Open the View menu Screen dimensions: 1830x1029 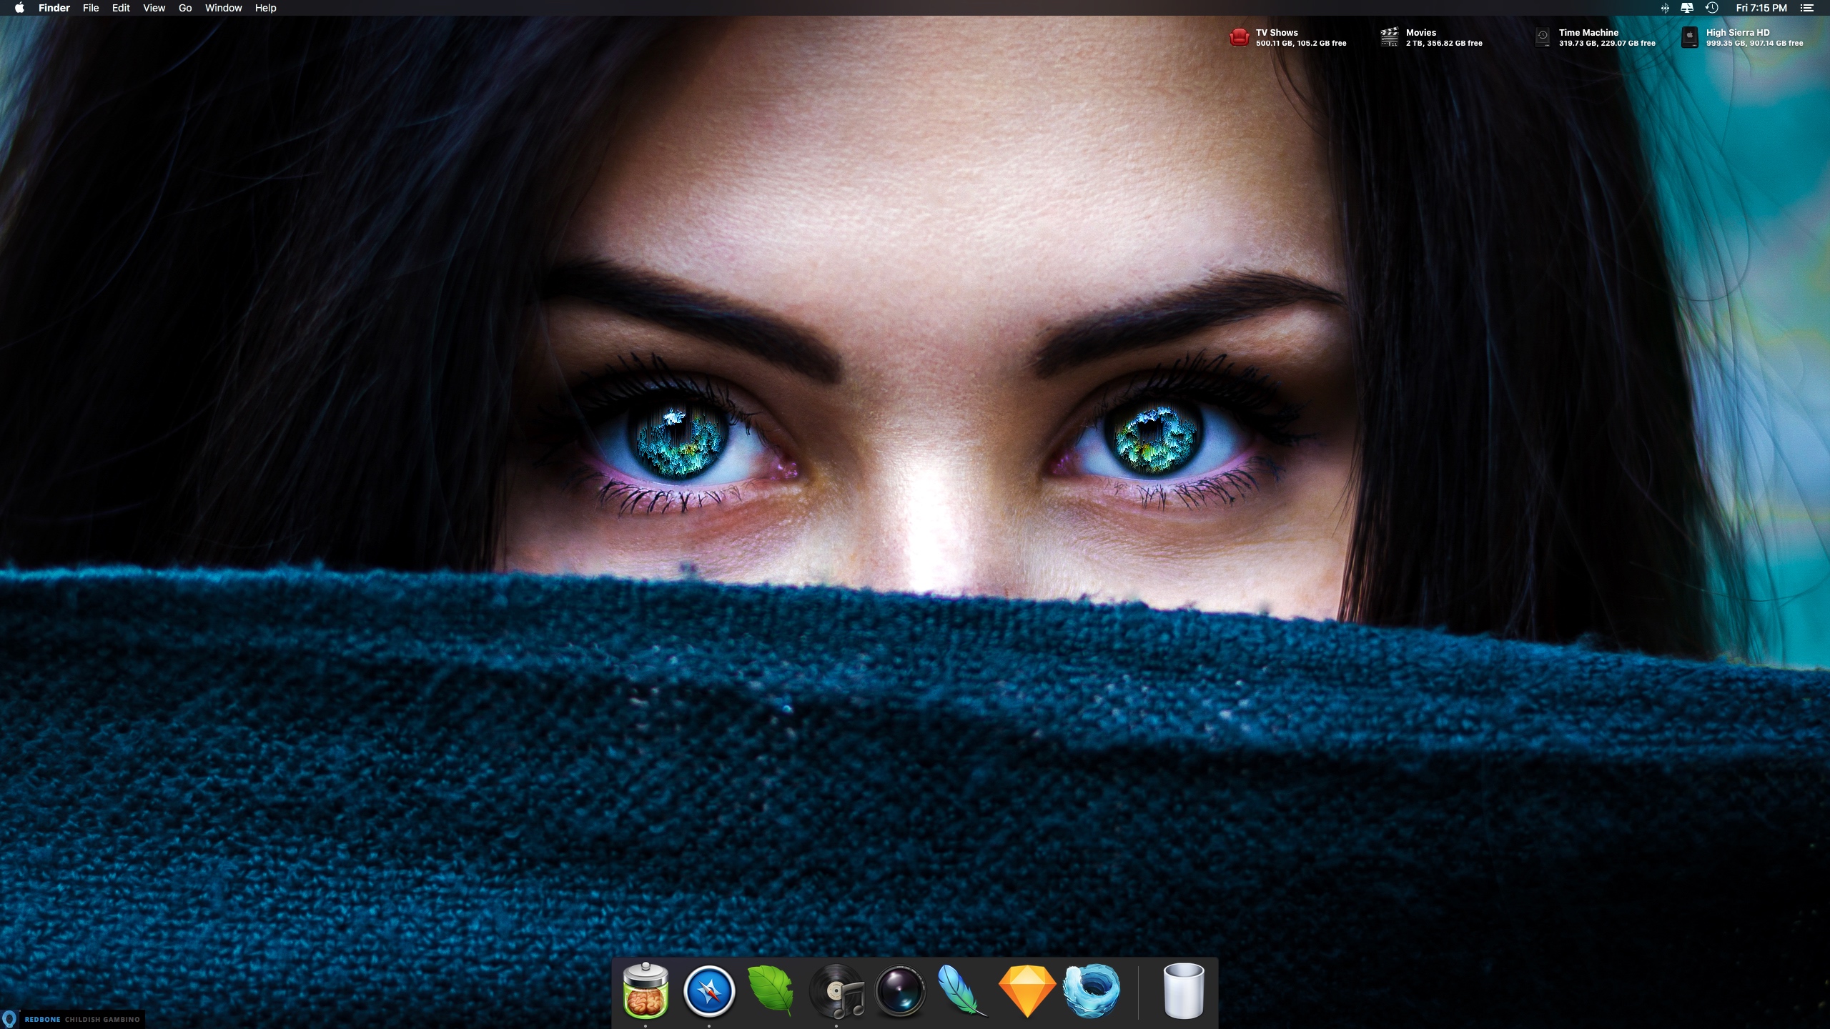click(x=154, y=8)
